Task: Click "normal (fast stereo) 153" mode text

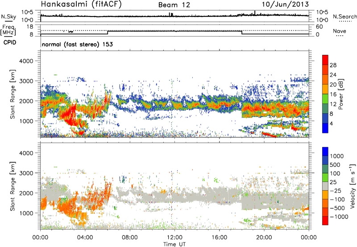Action: click(x=77, y=44)
